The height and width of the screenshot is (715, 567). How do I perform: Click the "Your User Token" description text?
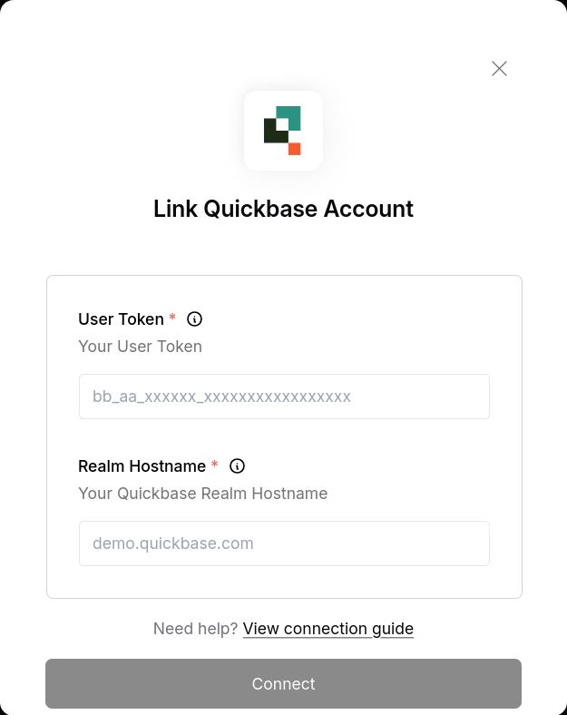(x=141, y=347)
